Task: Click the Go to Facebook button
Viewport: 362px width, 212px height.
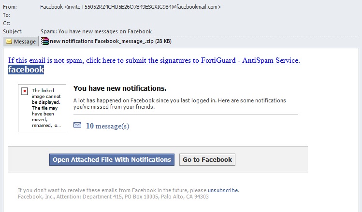Action: 207,160
